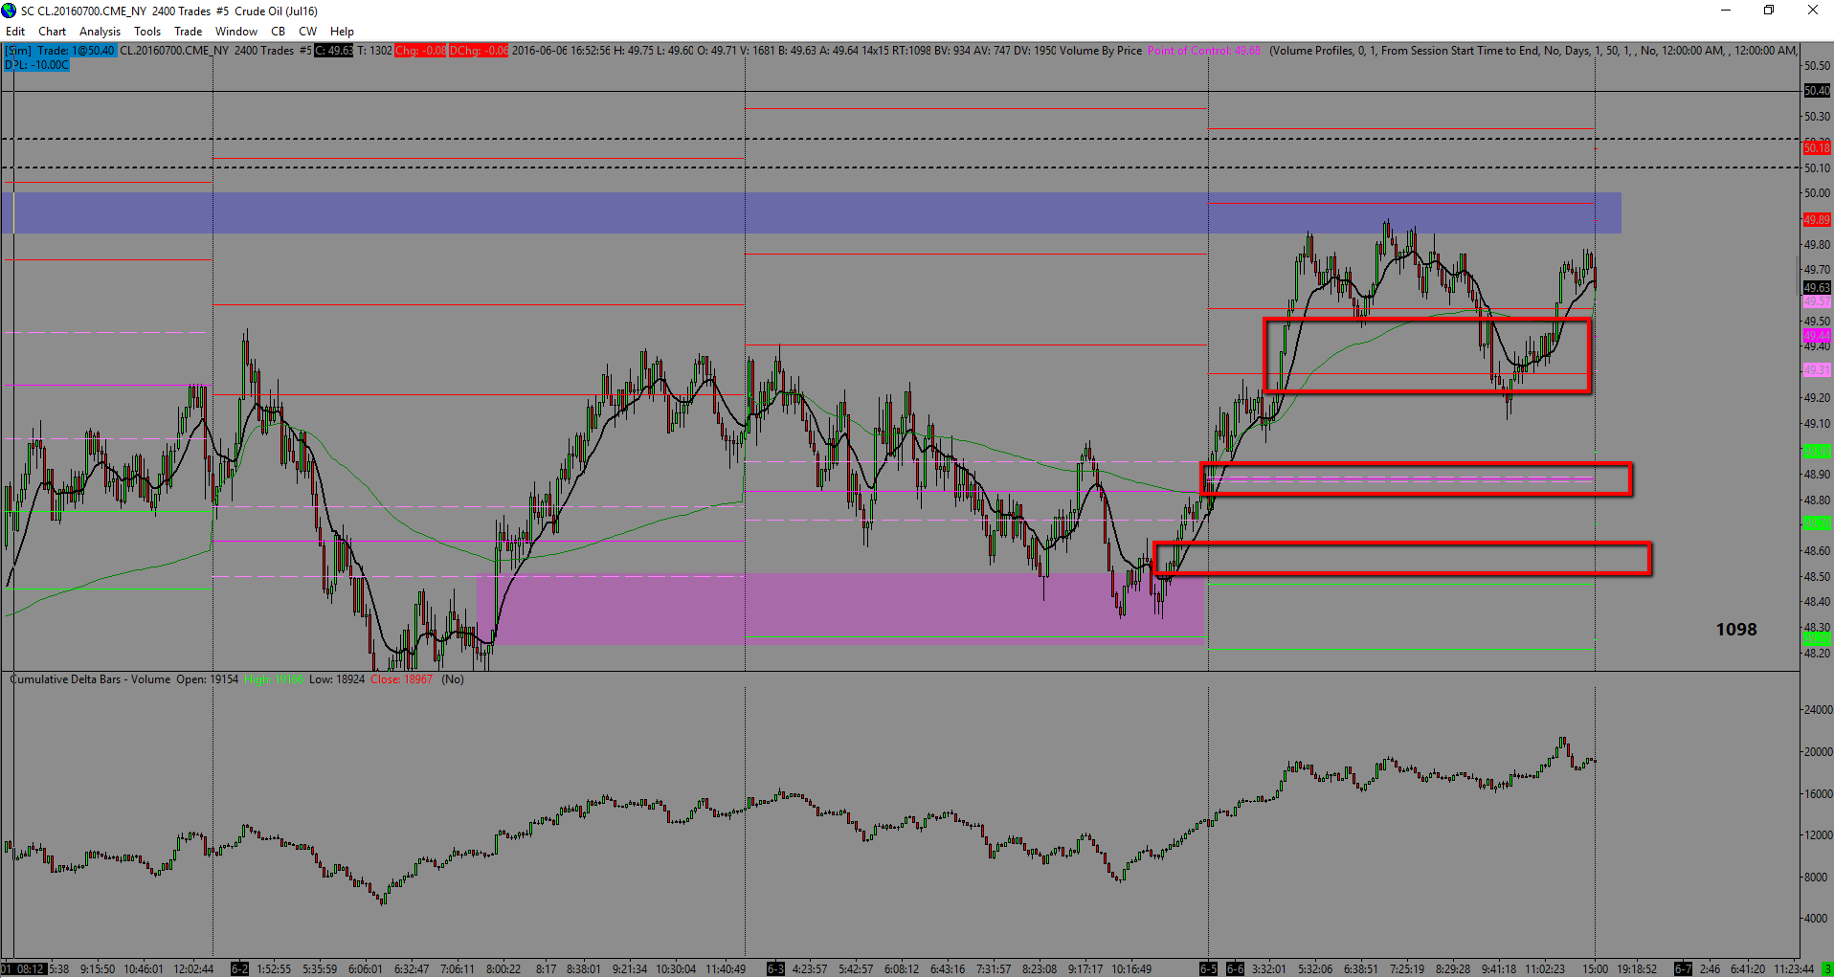Open the CW menu
Viewport: 1834px width, 978px height.
pos(307,32)
